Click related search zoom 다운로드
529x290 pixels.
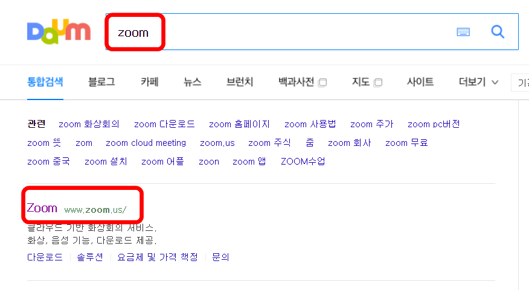coord(164,124)
